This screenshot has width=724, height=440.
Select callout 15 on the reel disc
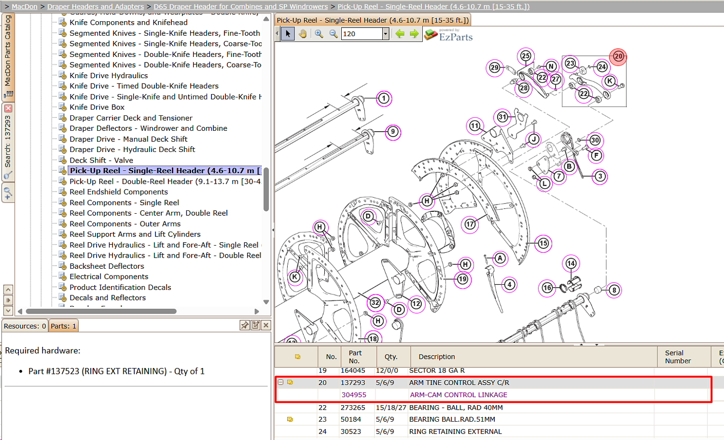click(x=543, y=243)
